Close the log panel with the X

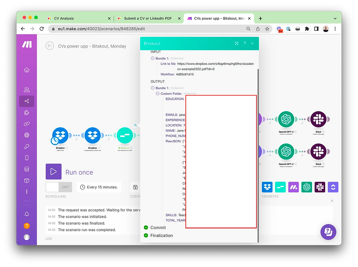[x=332, y=201]
